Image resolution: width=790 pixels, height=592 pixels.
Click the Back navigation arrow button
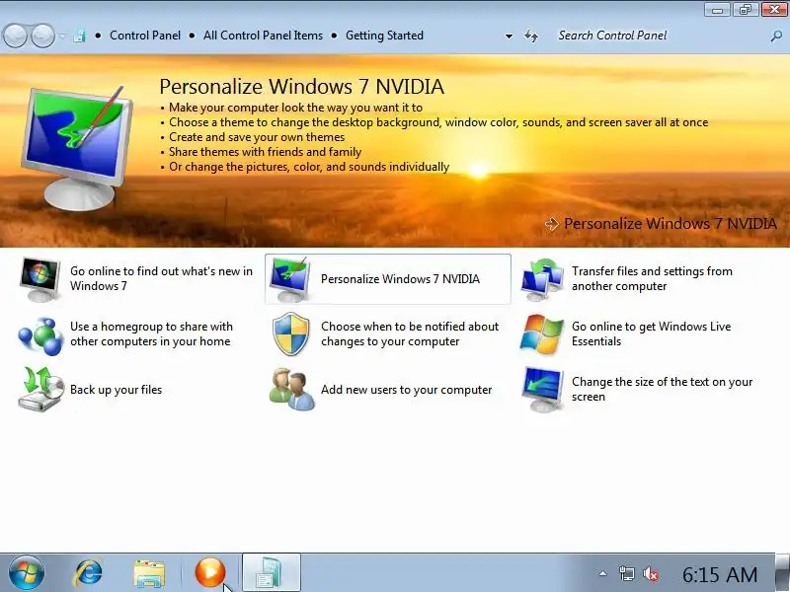(x=15, y=36)
